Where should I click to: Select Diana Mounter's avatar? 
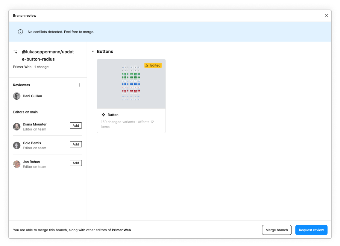pos(16,127)
